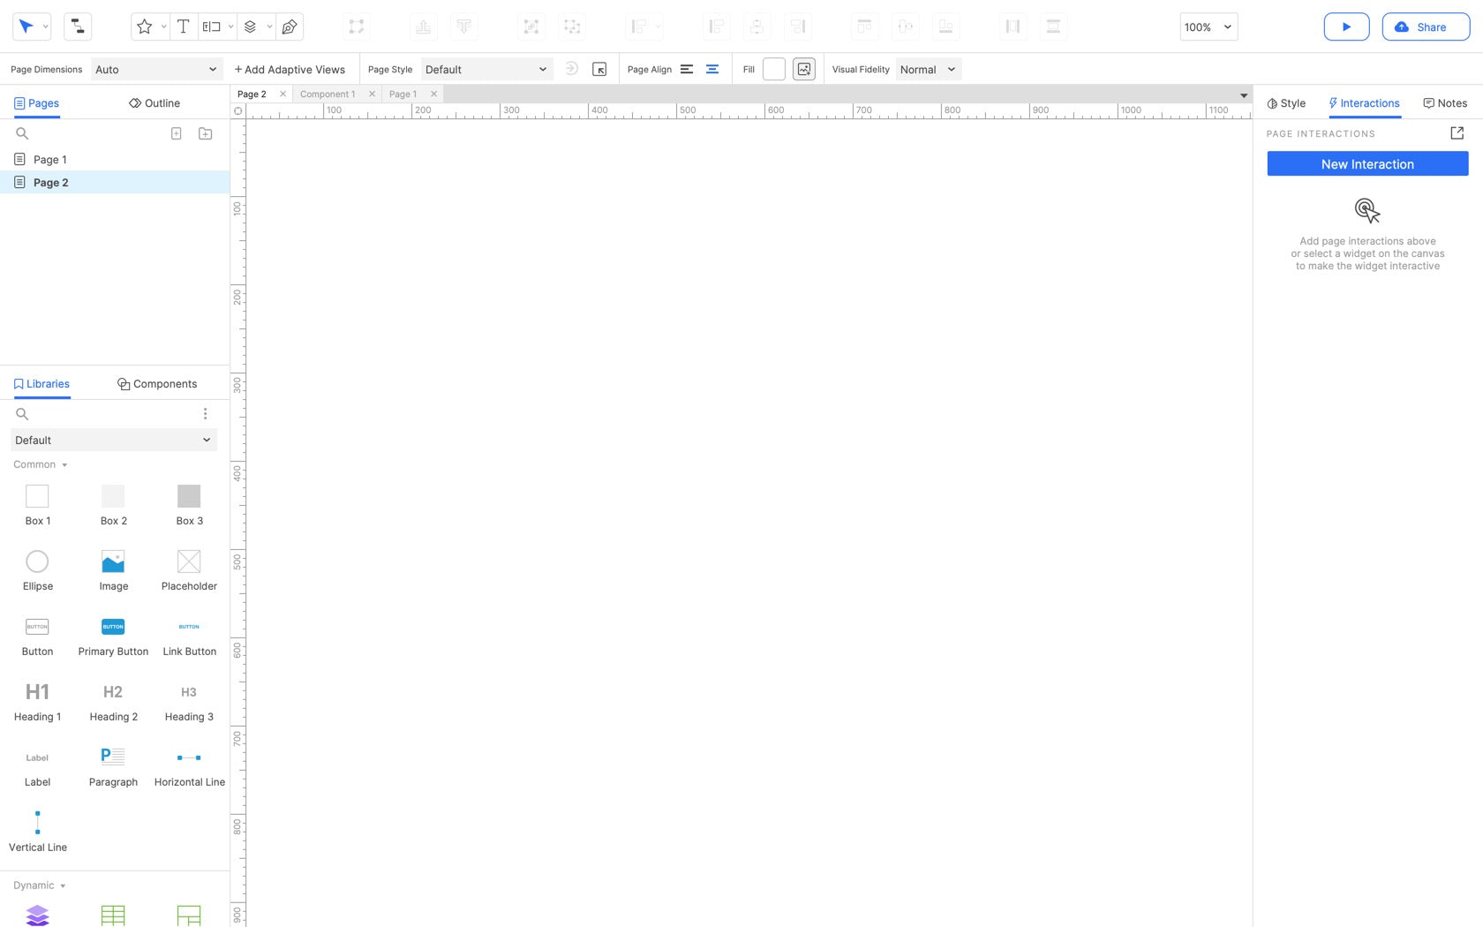Click the page Fill color swatch
This screenshot has height=927, width=1483.
[774, 70]
